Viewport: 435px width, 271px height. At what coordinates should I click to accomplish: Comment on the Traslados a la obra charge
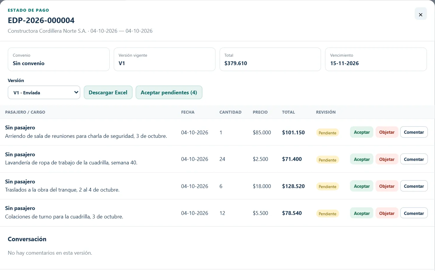(x=414, y=186)
